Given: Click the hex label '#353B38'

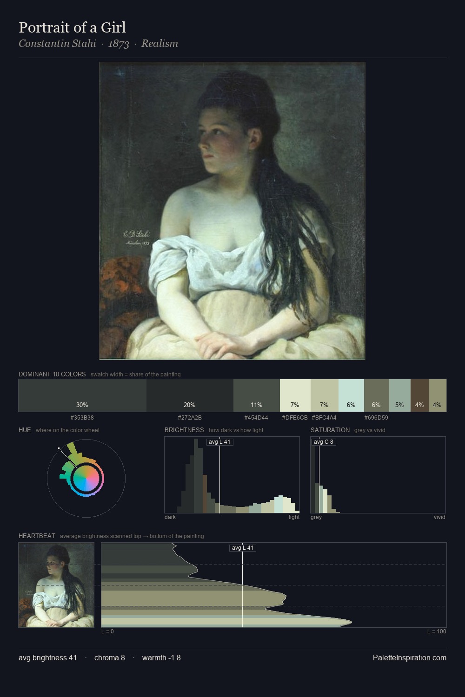Looking at the screenshot, I should pyautogui.click(x=82, y=417).
